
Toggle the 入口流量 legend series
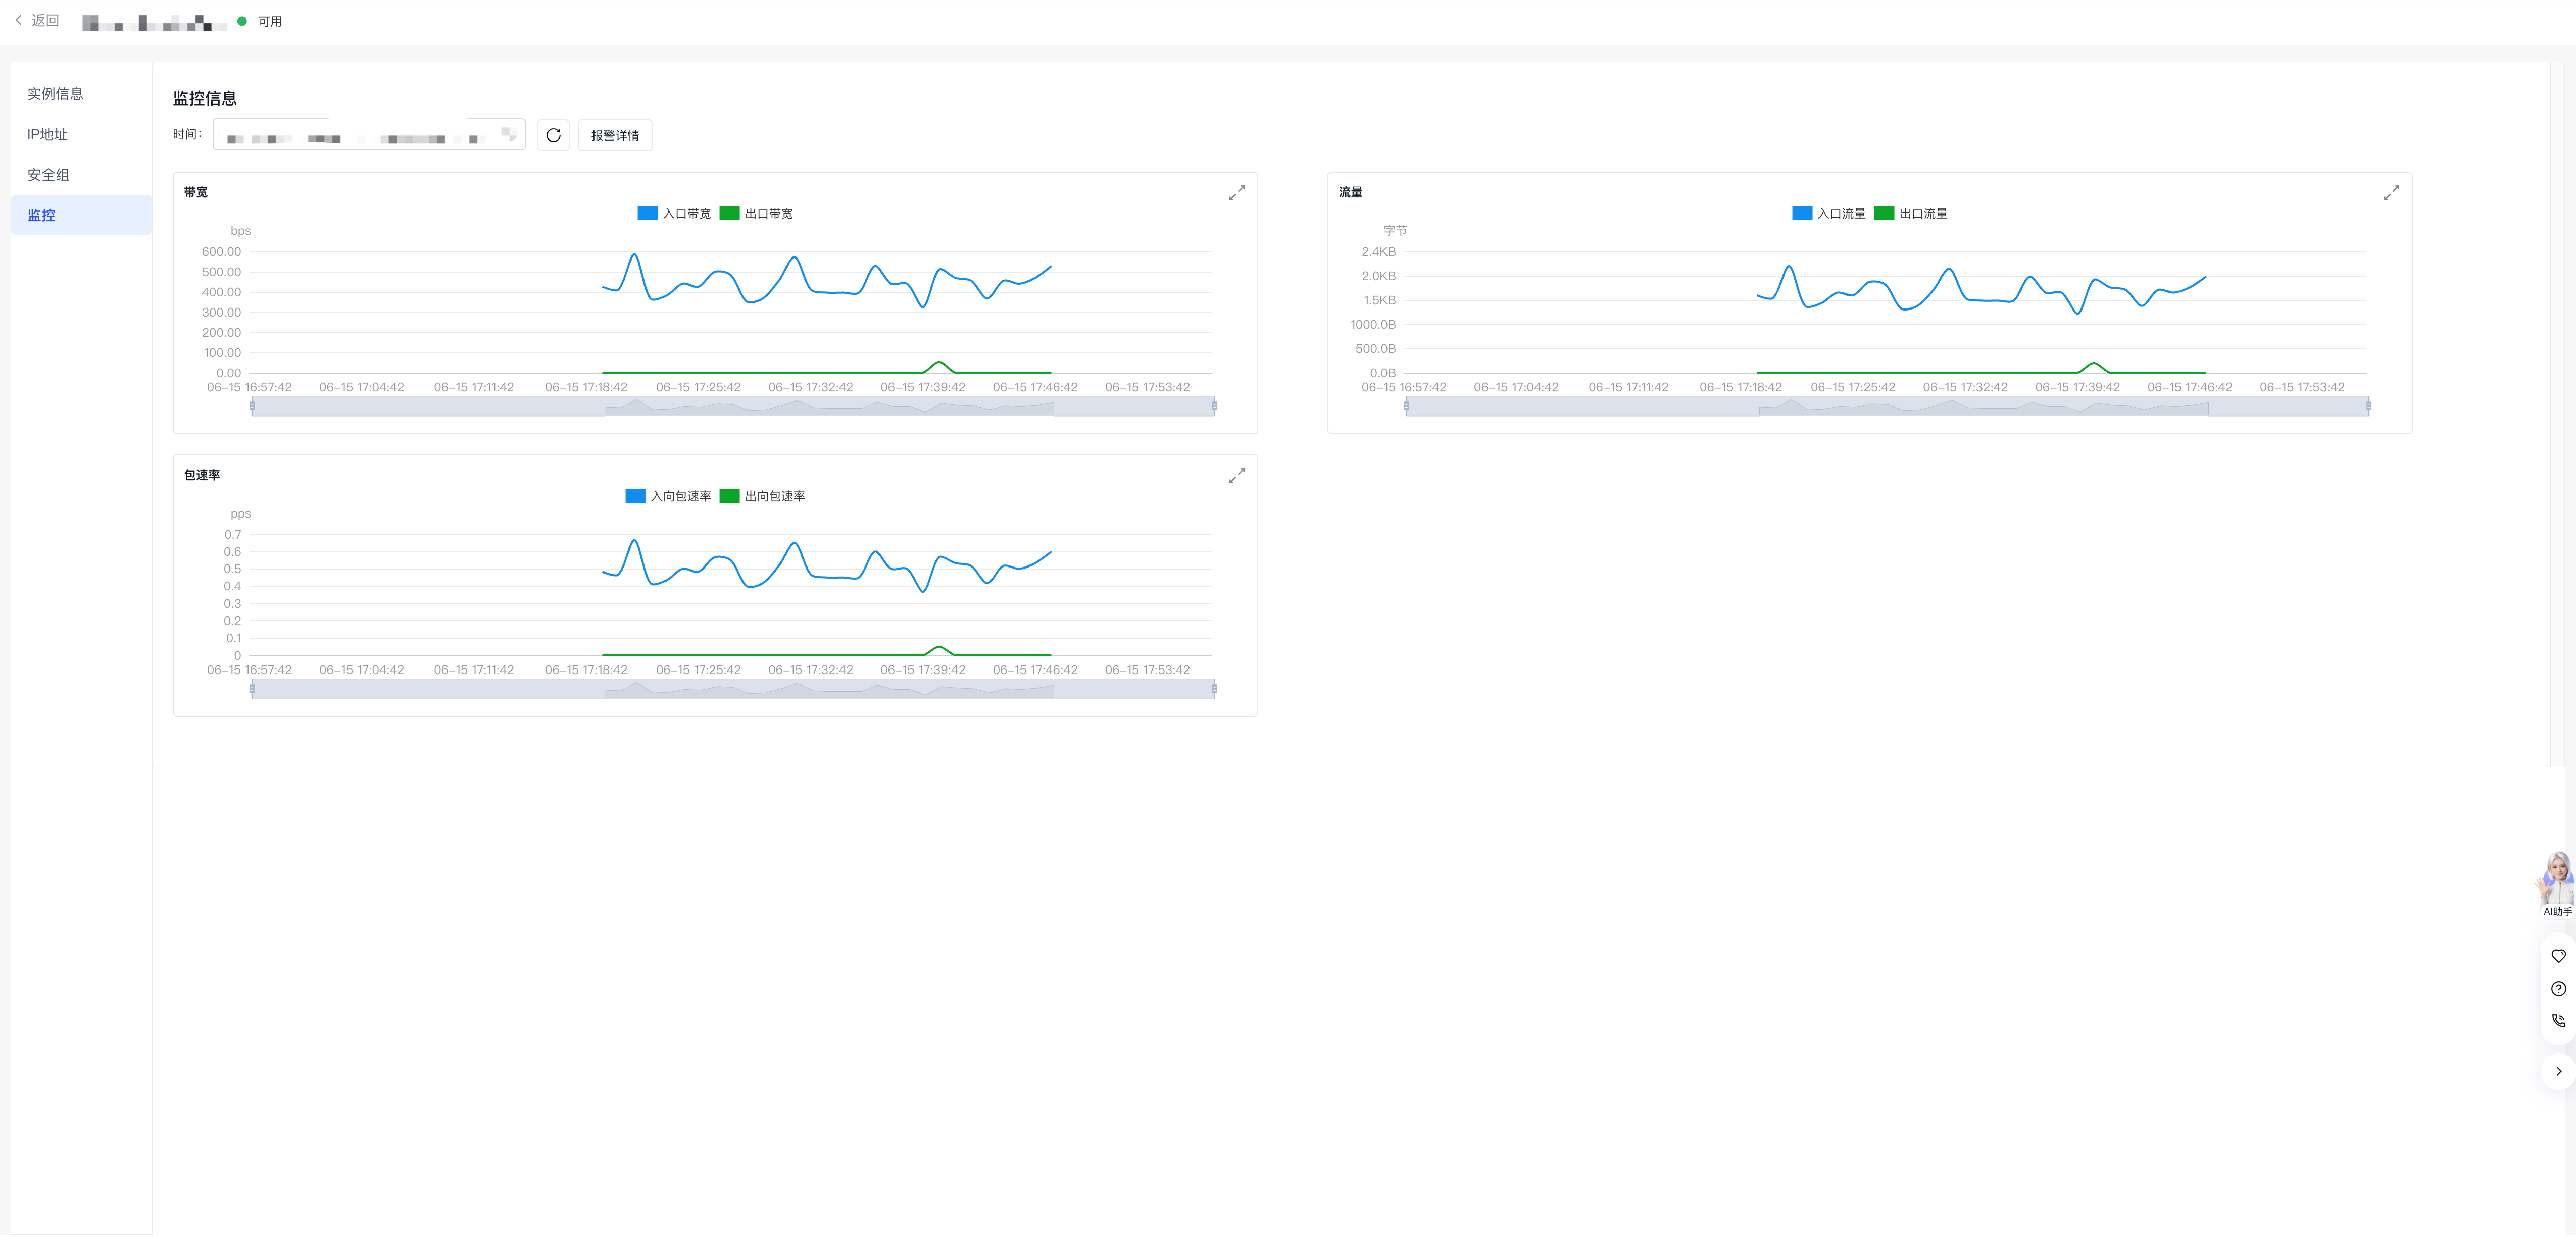[x=1829, y=213]
